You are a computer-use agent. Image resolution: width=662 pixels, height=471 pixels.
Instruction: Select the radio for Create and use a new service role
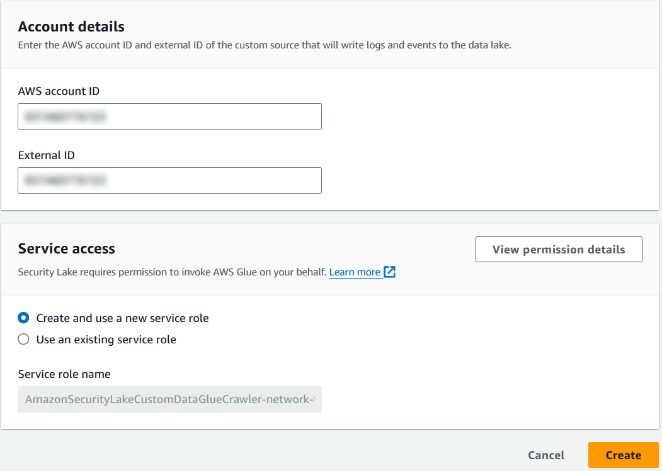pyautogui.click(x=23, y=318)
